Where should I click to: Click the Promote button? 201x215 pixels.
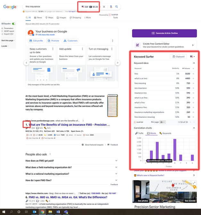[x=53, y=41]
